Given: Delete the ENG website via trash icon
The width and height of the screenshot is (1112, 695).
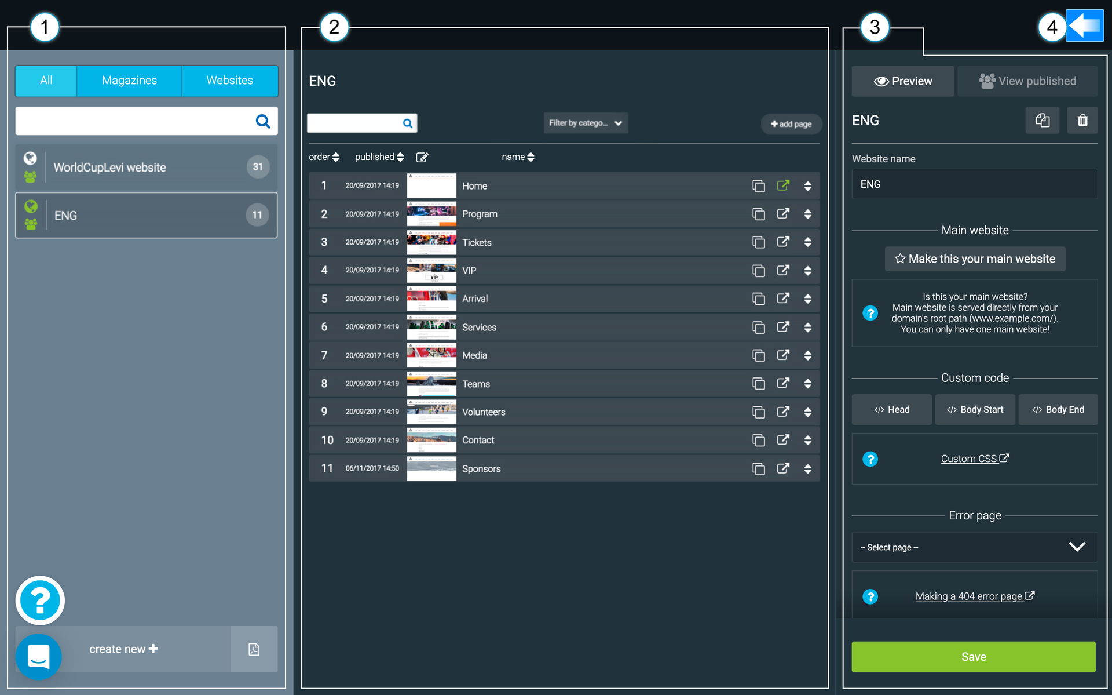Looking at the screenshot, I should click(1082, 120).
